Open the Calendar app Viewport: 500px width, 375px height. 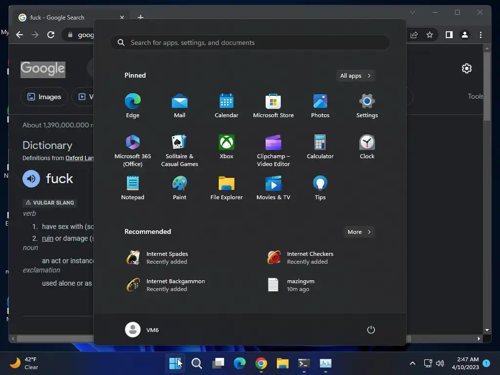coord(227,106)
